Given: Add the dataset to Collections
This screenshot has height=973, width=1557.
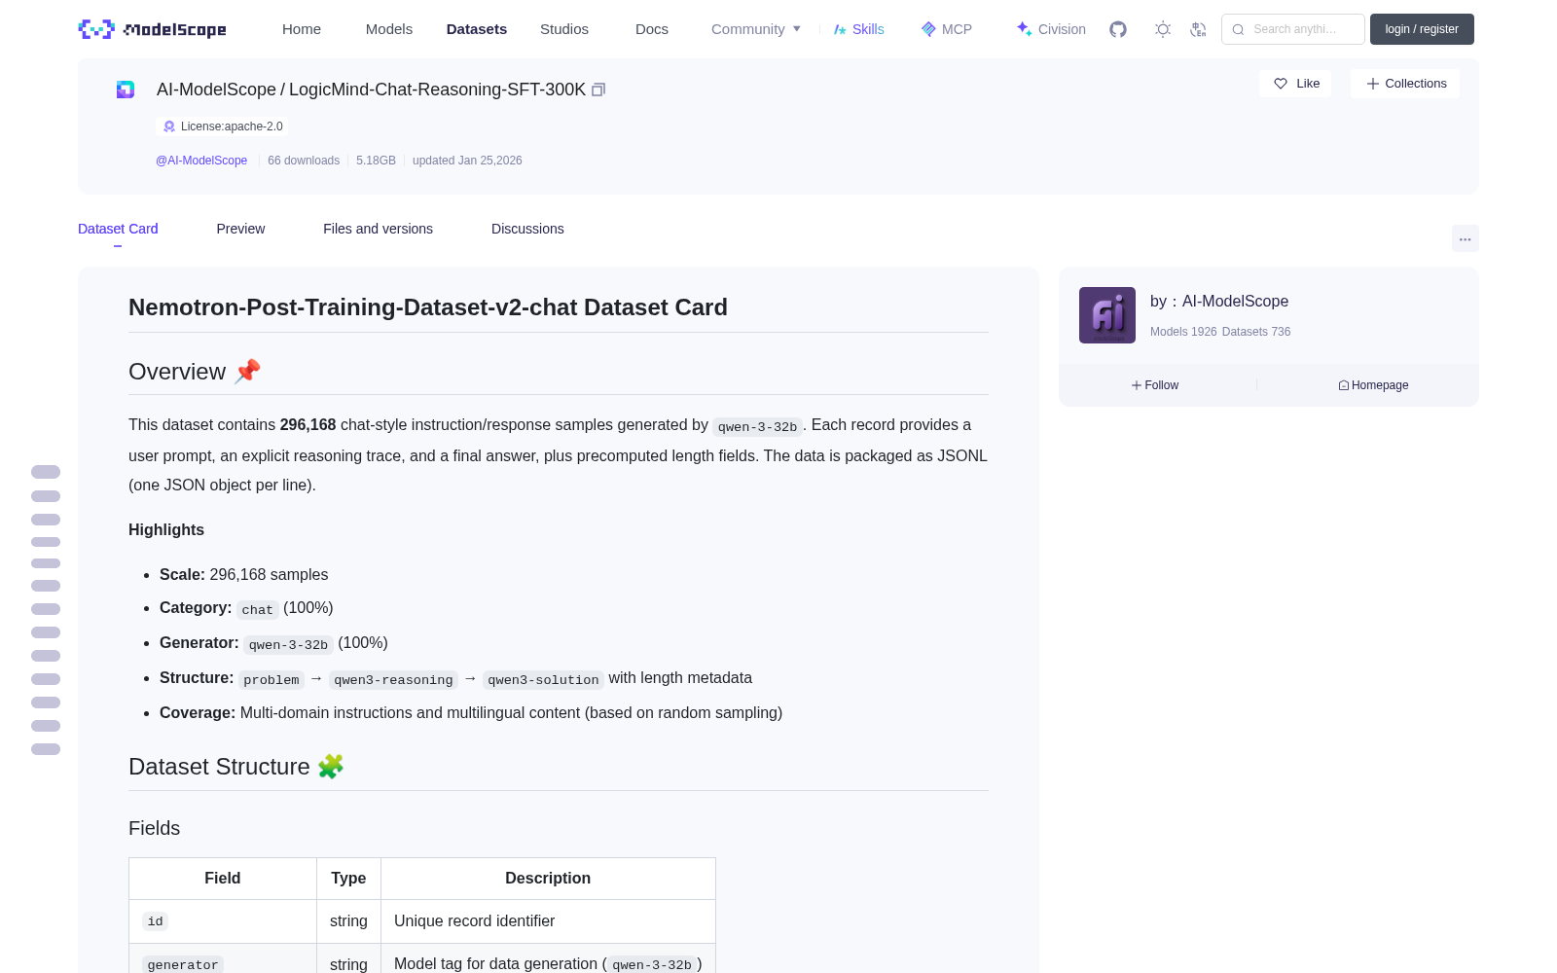Looking at the screenshot, I should point(1405,84).
